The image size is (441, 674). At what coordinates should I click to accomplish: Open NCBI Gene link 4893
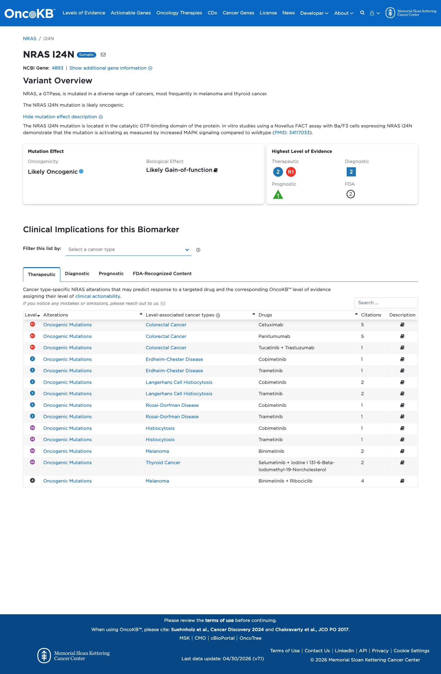58,68
